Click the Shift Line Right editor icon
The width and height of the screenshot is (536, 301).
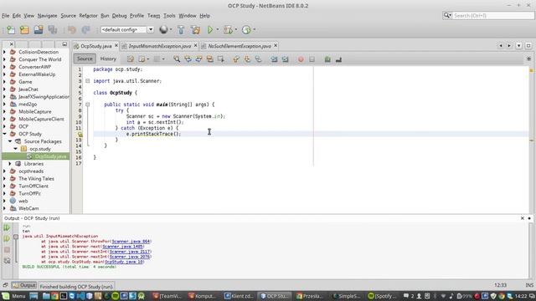click(285, 59)
